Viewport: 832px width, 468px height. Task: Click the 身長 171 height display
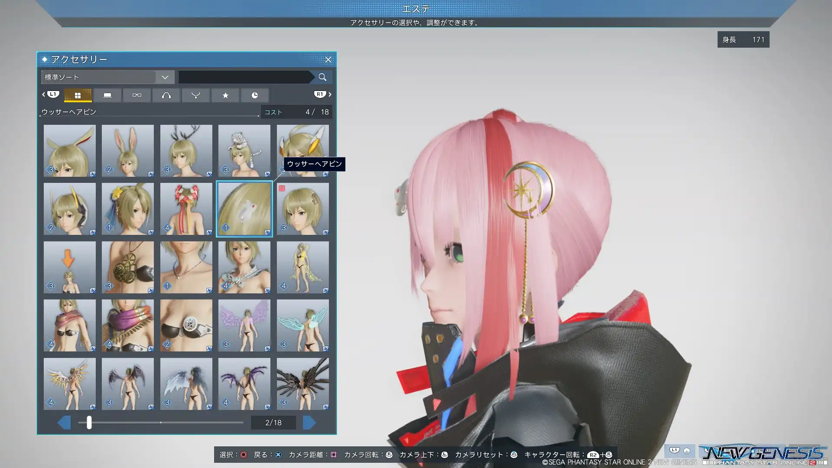(x=743, y=39)
